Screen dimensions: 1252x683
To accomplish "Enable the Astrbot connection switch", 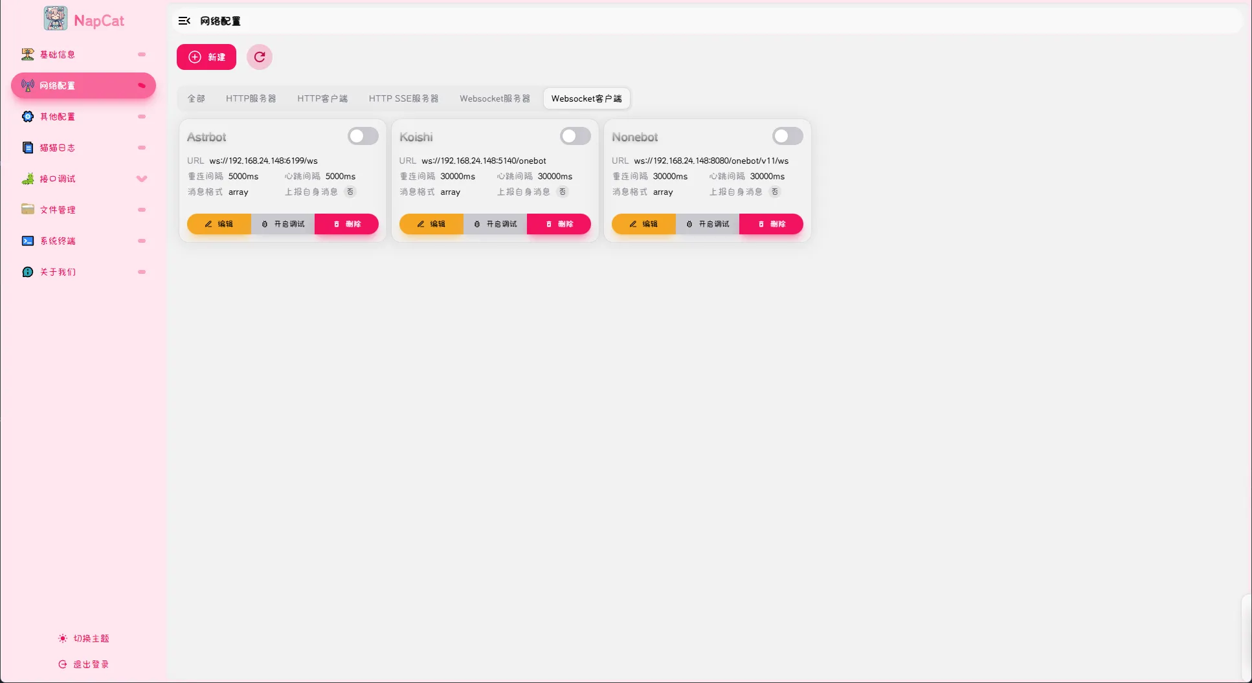I will pos(363,136).
